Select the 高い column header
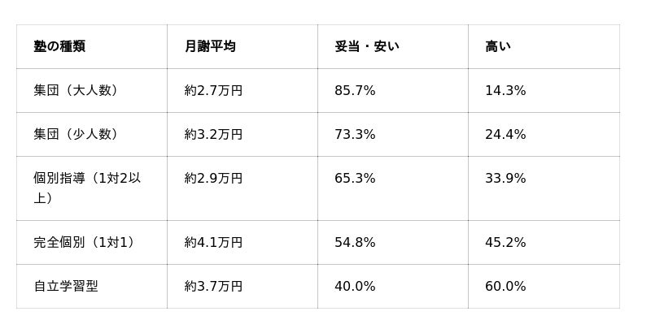Image resolution: width=651 pixels, height=333 pixels. [x=498, y=46]
